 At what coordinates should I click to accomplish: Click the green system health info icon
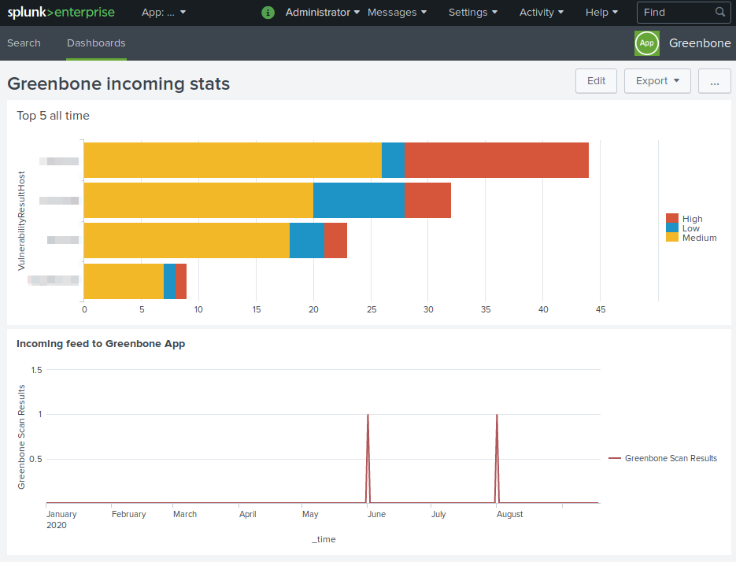[268, 13]
